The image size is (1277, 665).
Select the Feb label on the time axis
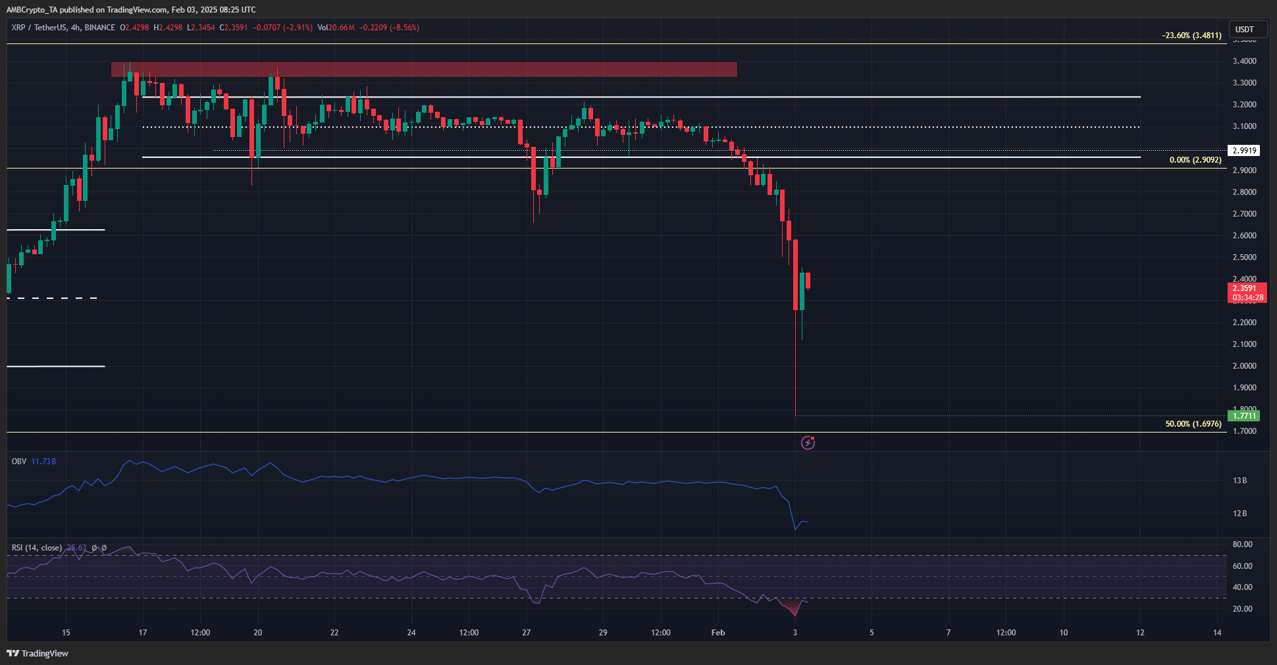coord(717,632)
